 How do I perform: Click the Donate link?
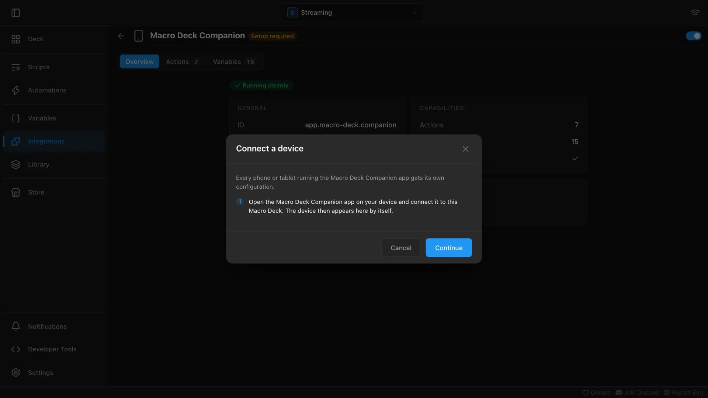coord(596,392)
